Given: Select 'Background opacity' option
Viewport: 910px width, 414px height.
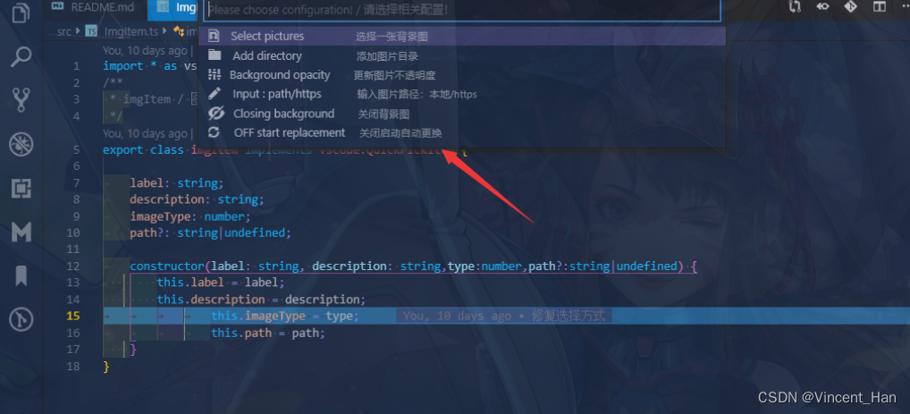Looking at the screenshot, I should click(462, 75).
